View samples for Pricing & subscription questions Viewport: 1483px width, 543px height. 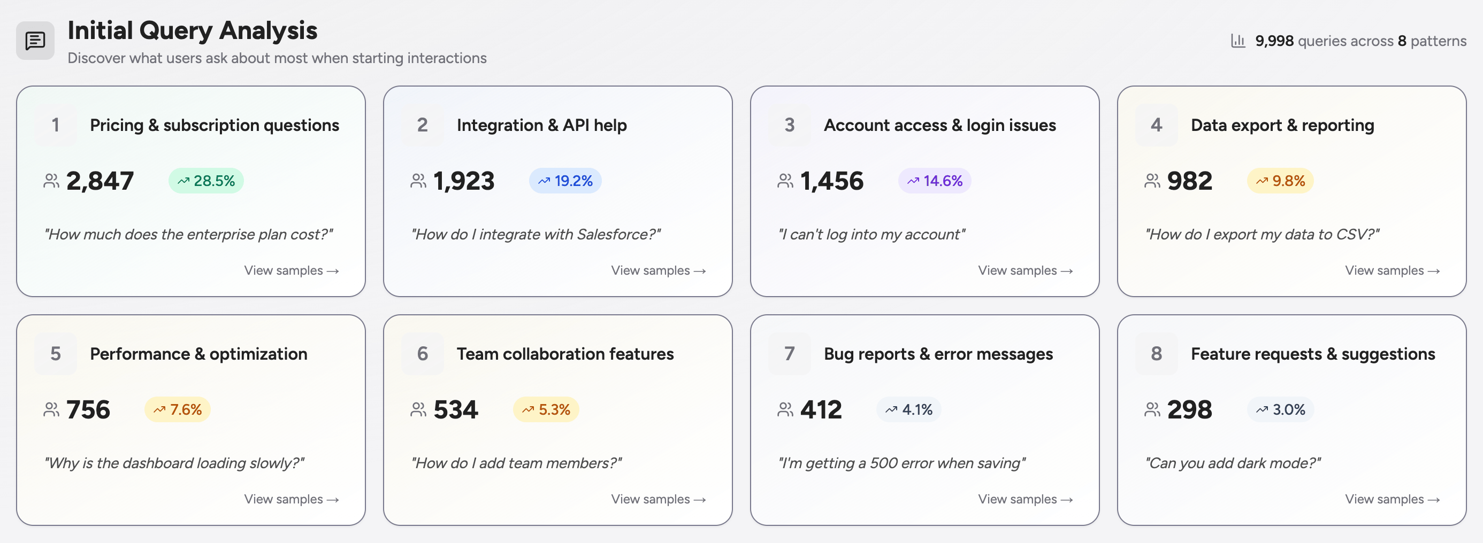pyautogui.click(x=291, y=270)
